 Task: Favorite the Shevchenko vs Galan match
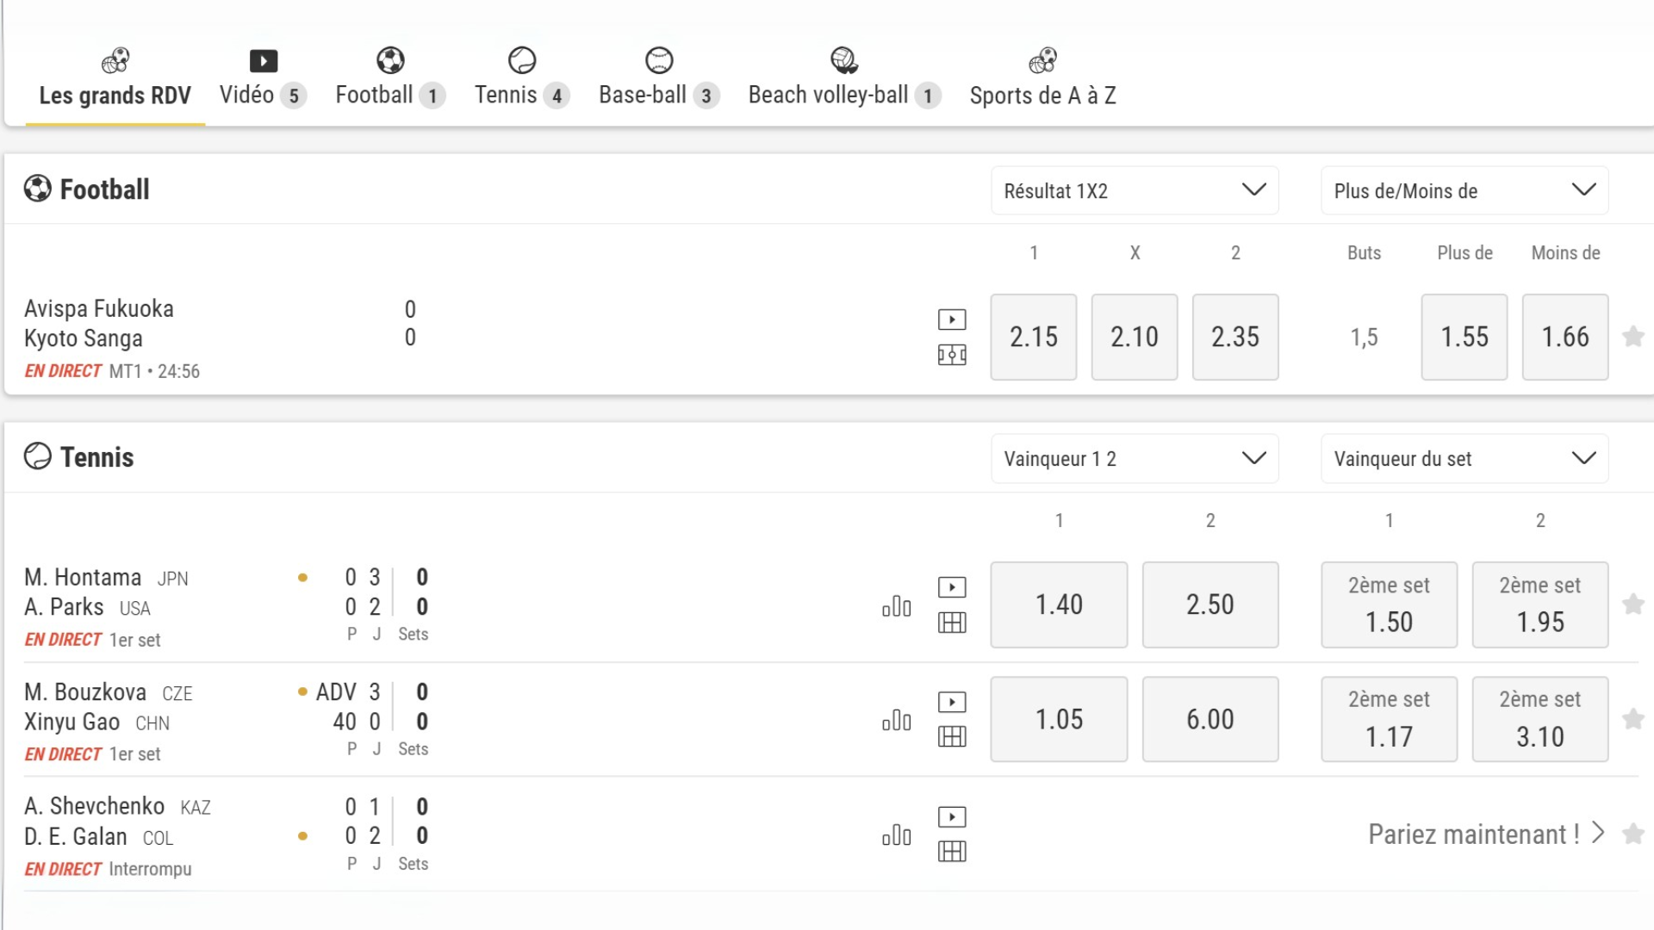tap(1632, 834)
